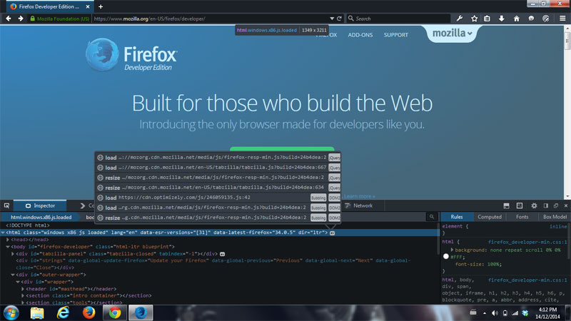
Task: Open event badge on tabzilla-panel div
Action: pos(222,254)
